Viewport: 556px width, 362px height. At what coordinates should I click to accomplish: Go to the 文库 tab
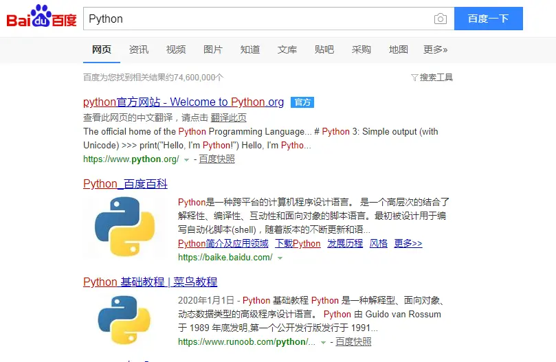(x=287, y=49)
